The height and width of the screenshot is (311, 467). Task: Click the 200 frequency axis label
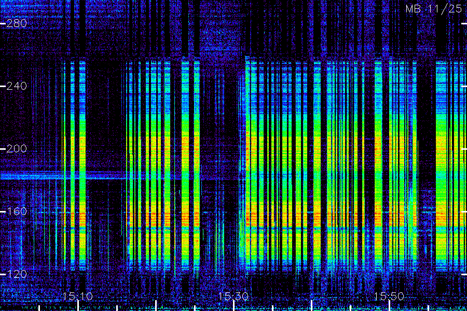pyautogui.click(x=17, y=149)
